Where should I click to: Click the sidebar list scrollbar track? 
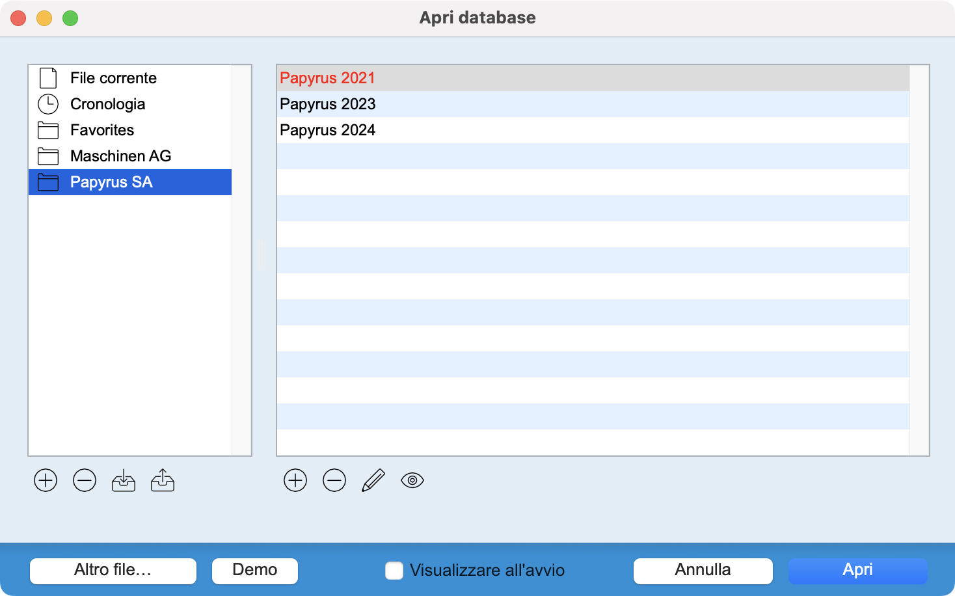point(241,260)
